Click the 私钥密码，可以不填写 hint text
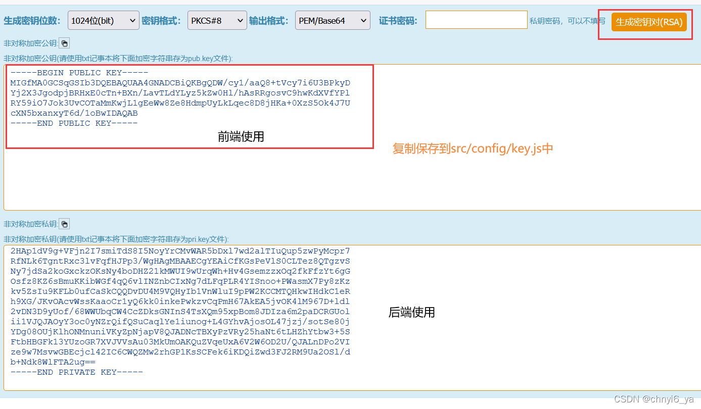Image resolution: width=701 pixels, height=409 pixels. click(x=568, y=21)
